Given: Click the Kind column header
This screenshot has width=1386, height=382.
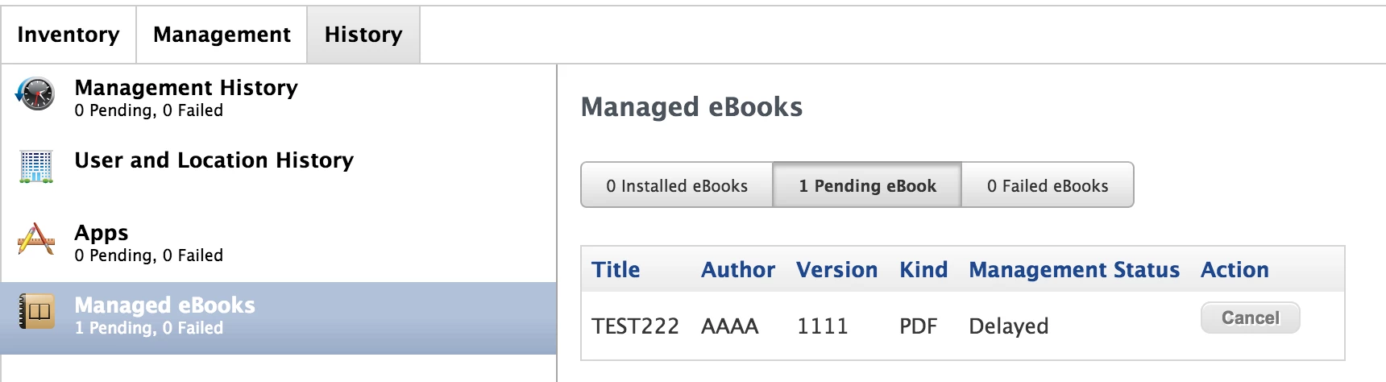Looking at the screenshot, I should click(923, 270).
